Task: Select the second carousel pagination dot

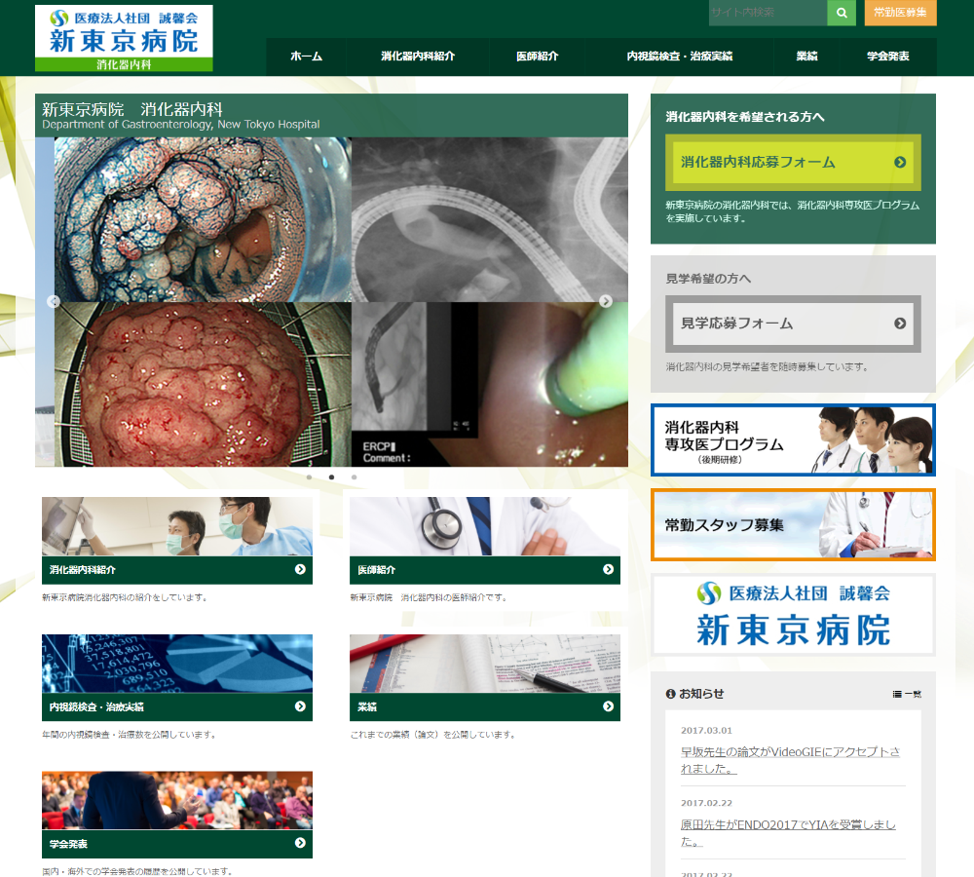Action: (x=332, y=477)
